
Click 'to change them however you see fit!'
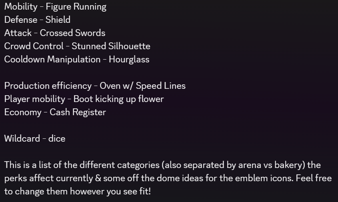click(77, 192)
